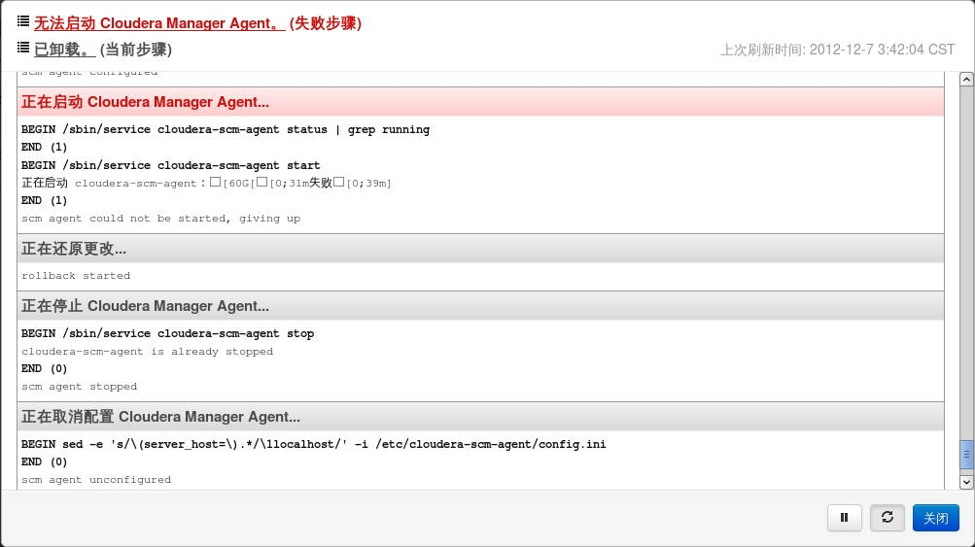Click 'cloudera-scm-agent is already stopped' line
975x547 pixels.
coord(148,351)
